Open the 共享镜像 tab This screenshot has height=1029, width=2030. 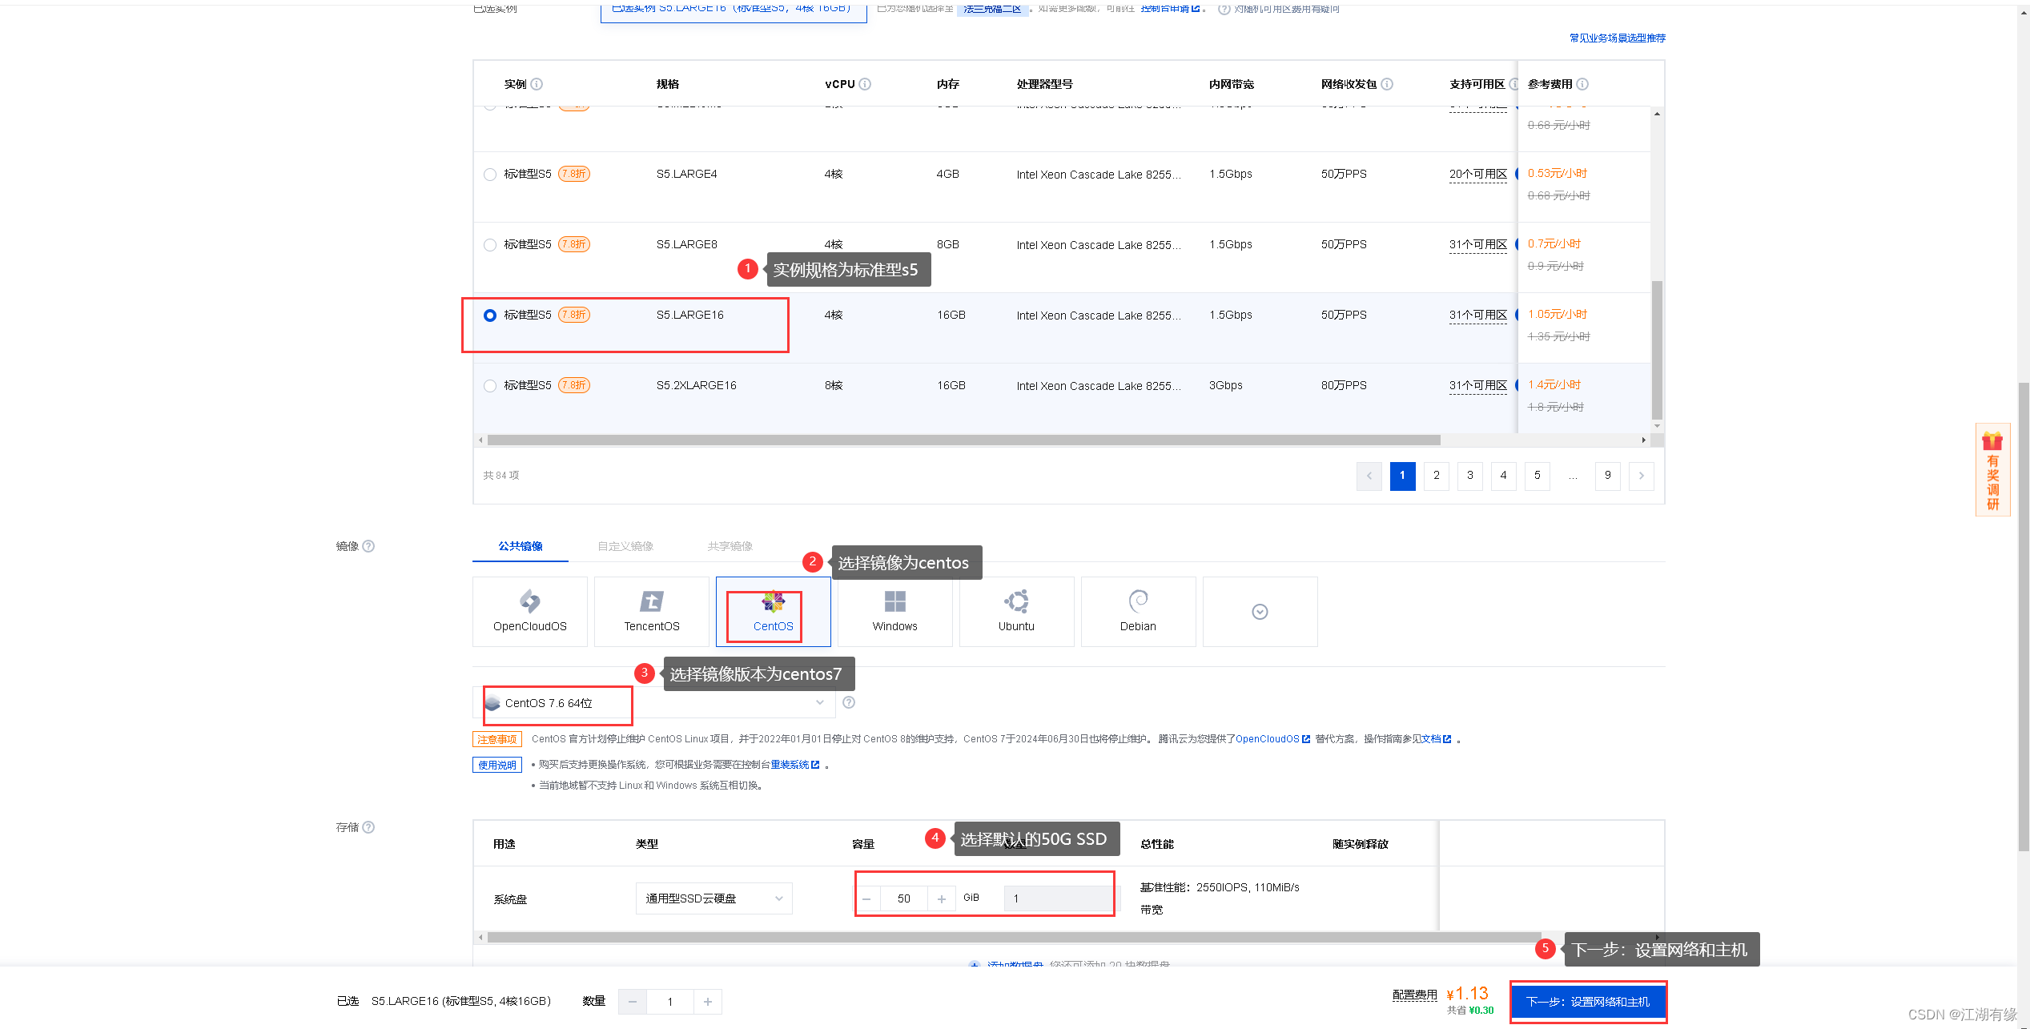point(730,546)
